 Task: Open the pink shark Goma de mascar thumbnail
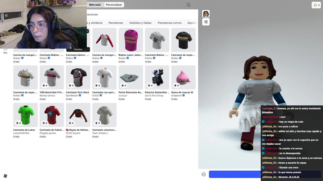[183, 77]
